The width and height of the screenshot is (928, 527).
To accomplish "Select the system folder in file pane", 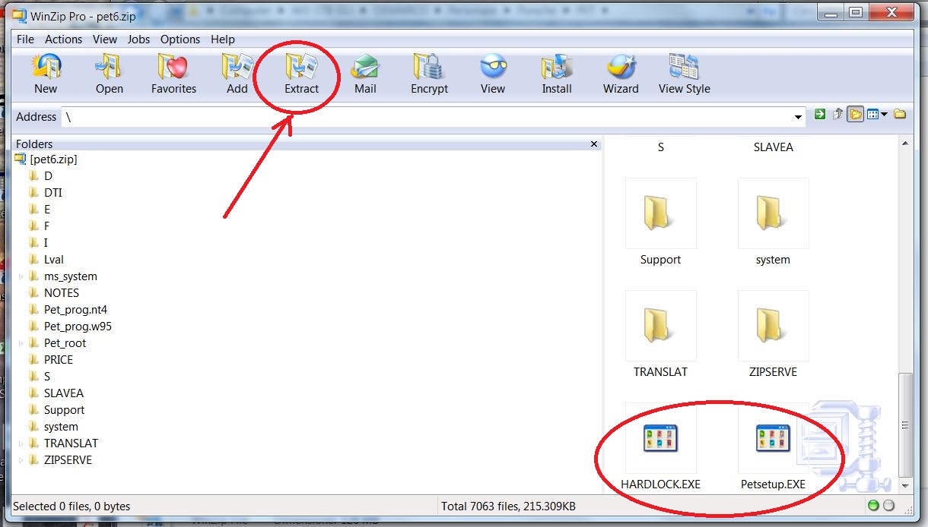I will (773, 213).
